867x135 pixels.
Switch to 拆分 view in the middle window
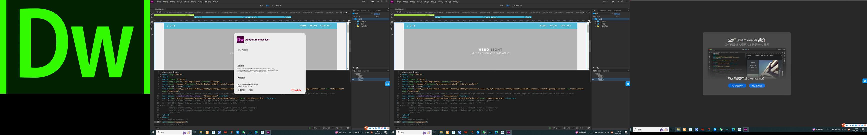pyautogui.click(x=508, y=6)
